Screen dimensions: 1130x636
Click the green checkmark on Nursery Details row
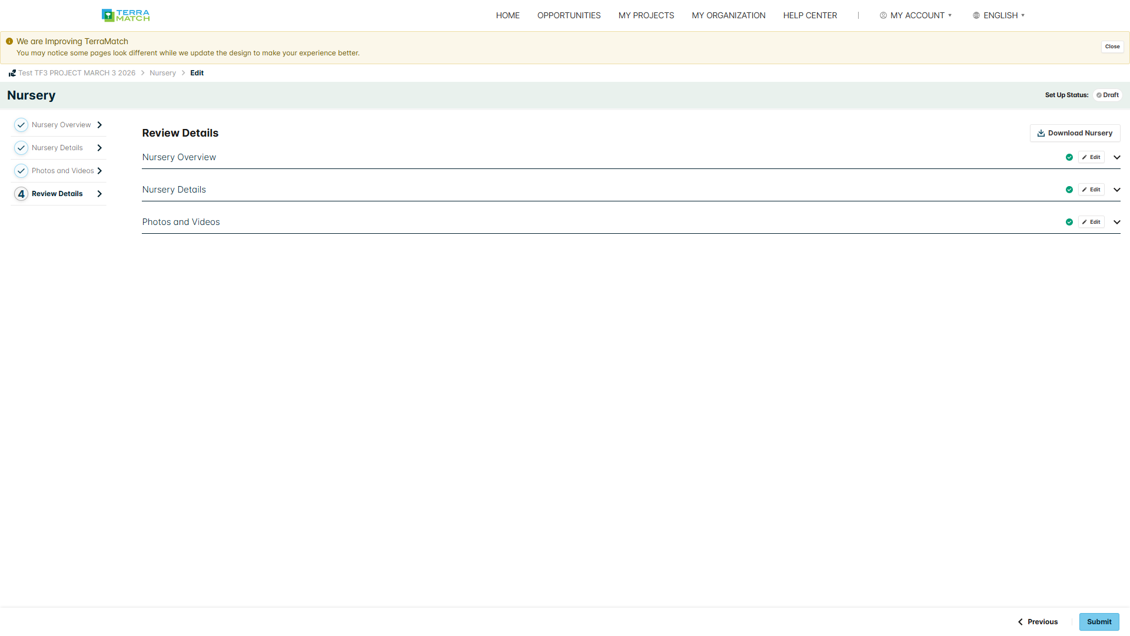tap(1069, 190)
